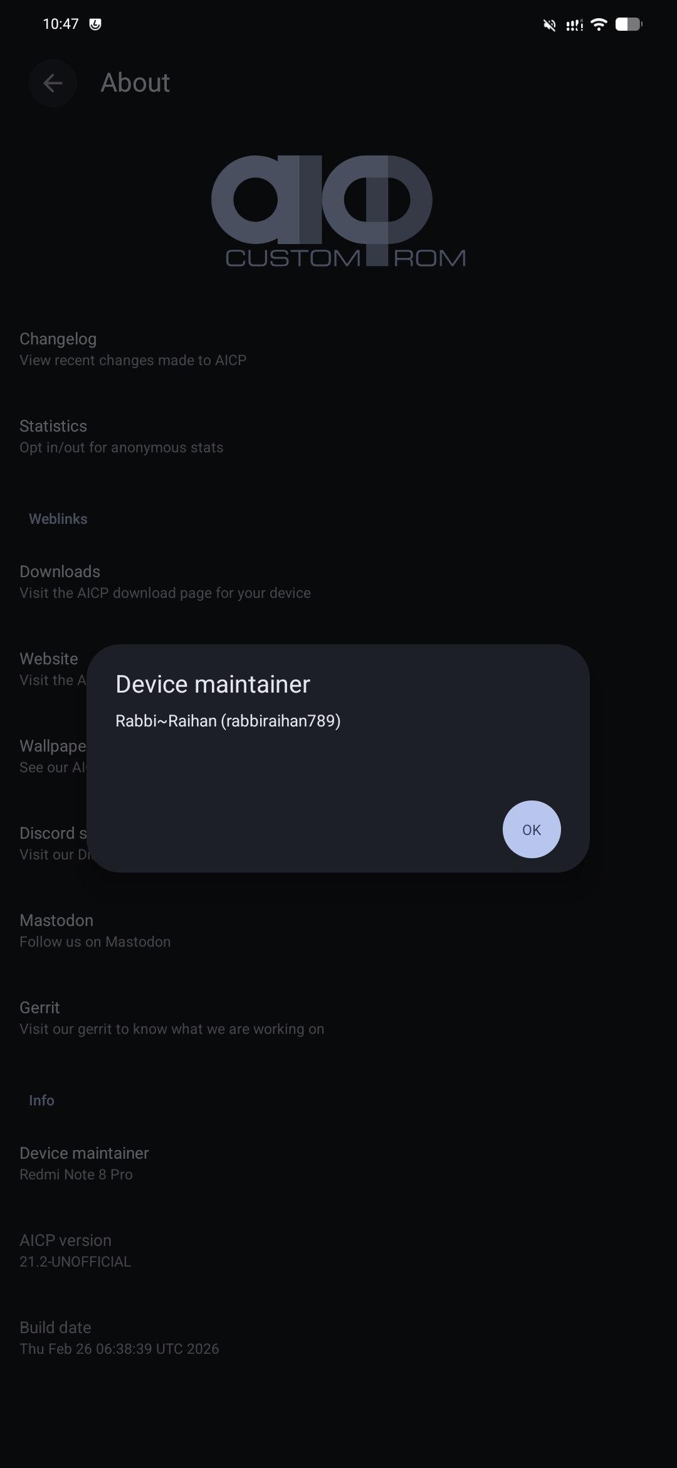Tap the notification icon beside clock
Image resolution: width=677 pixels, height=1468 pixels.
[x=95, y=24]
